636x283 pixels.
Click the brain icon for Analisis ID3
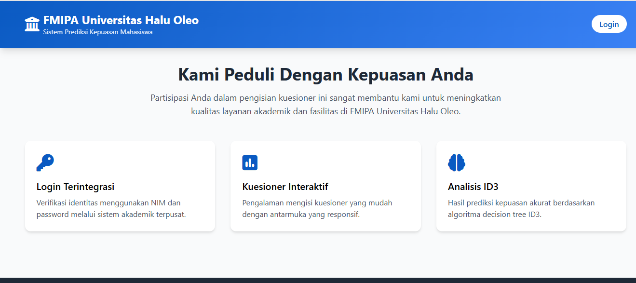(x=456, y=163)
